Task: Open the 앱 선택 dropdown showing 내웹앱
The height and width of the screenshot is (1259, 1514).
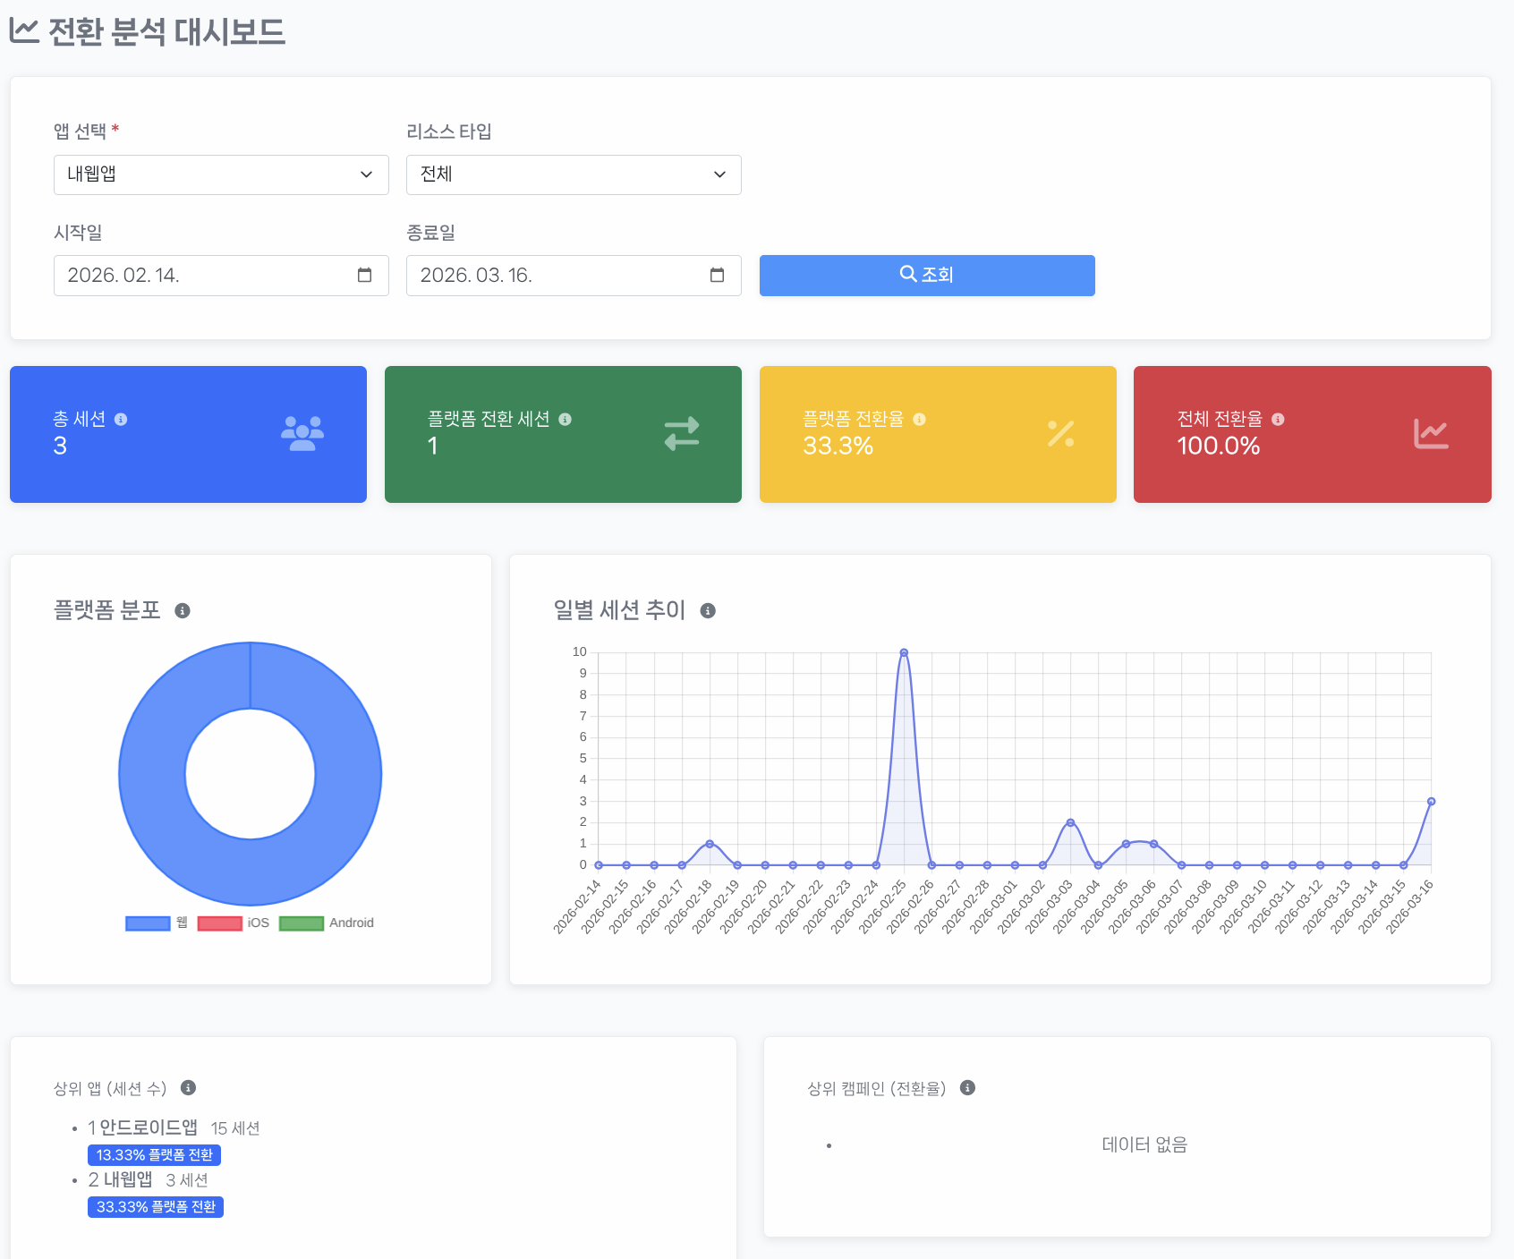Action: click(x=220, y=174)
